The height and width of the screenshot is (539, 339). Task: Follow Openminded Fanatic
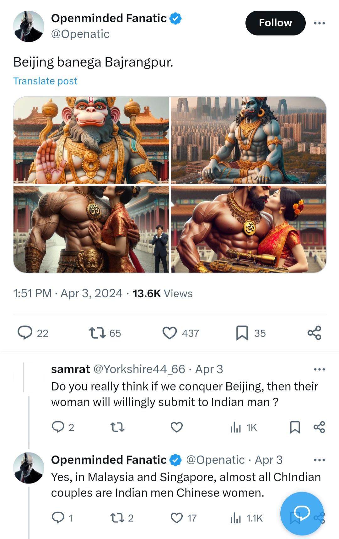coord(275,23)
